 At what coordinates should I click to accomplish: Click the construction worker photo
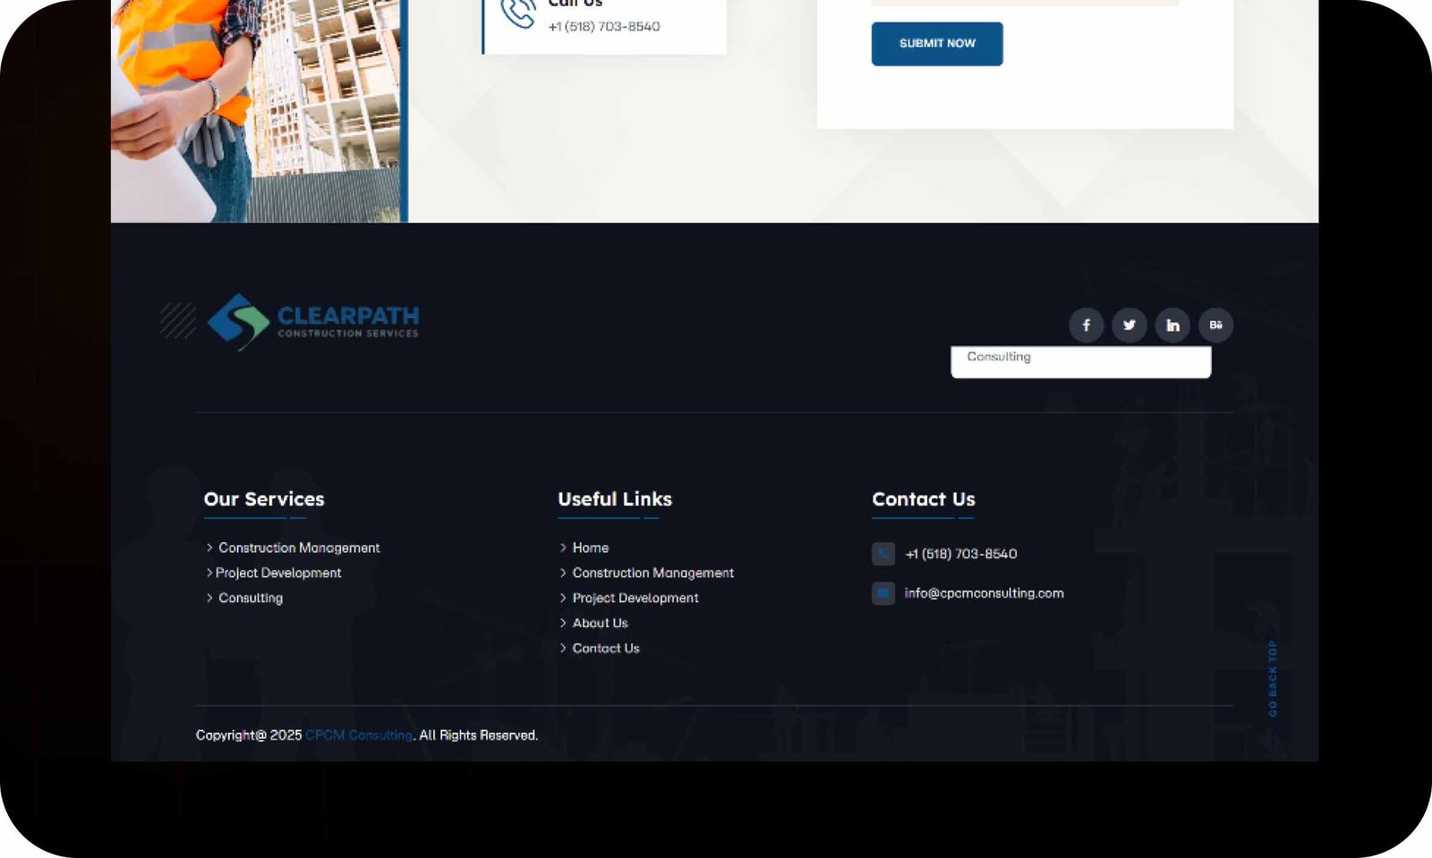pos(257,111)
